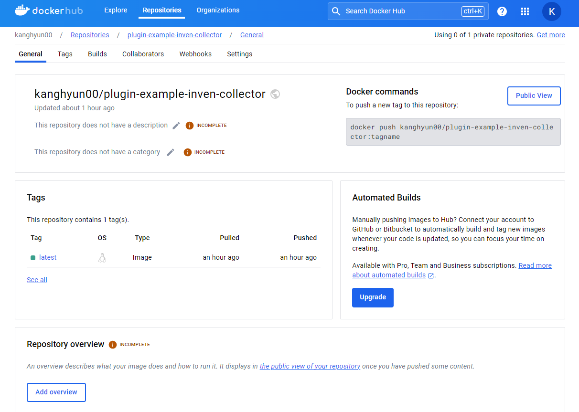Image resolution: width=579 pixels, height=412 pixels.
Task: Click the search magnifier icon
Action: click(336, 11)
